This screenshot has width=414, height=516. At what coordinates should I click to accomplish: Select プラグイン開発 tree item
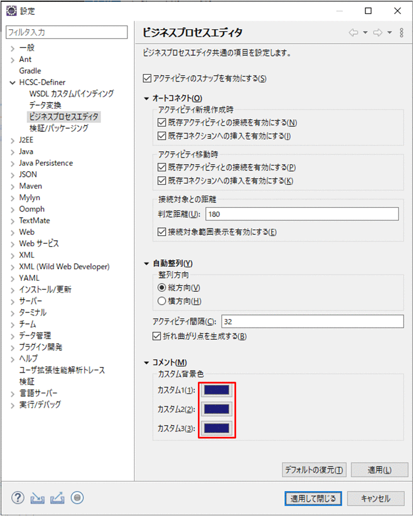[x=41, y=347]
